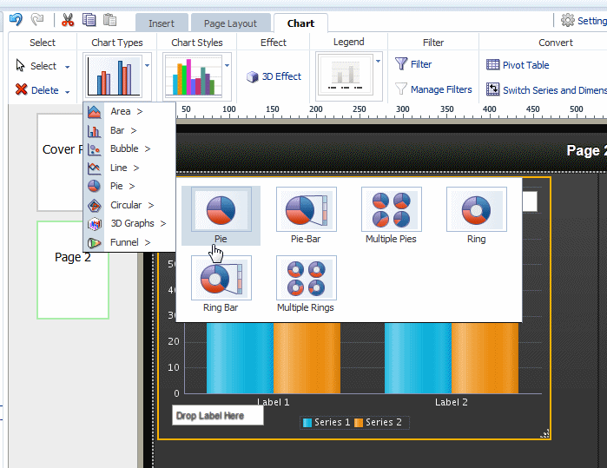Click the Pivot Table grid icon
The image size is (607, 468).
pyautogui.click(x=492, y=64)
